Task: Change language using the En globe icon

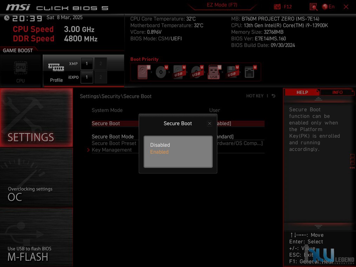Action: coord(328,7)
